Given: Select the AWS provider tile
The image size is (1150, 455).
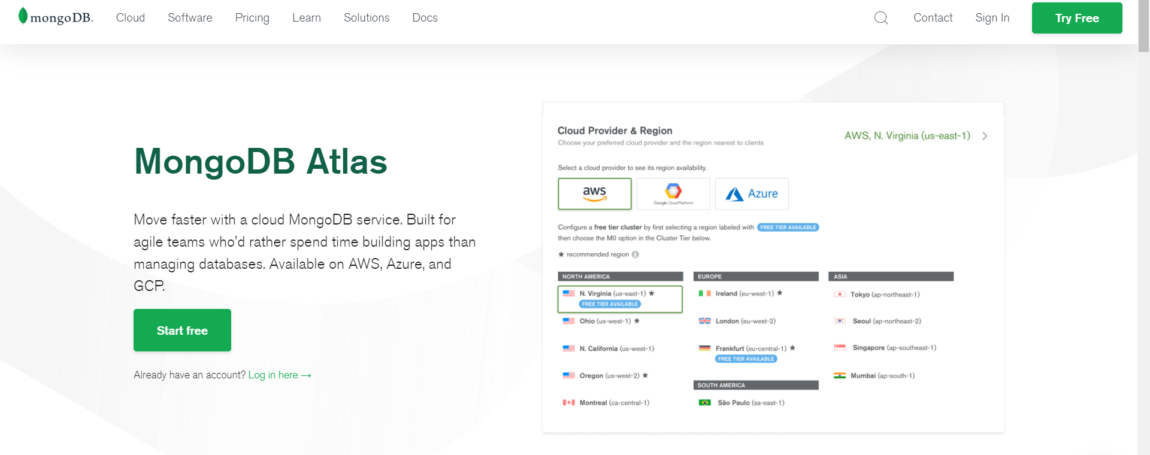Looking at the screenshot, I should tap(595, 194).
